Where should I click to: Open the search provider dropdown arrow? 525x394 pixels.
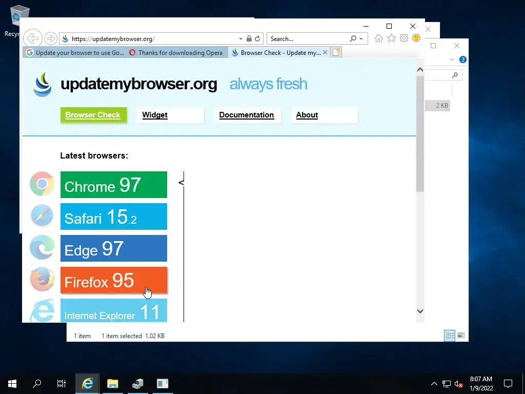pos(361,39)
